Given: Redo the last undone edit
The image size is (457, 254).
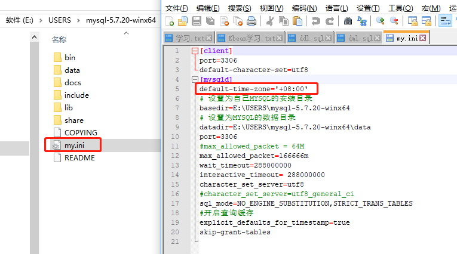Looking at the screenshot, I should tap(330, 21).
